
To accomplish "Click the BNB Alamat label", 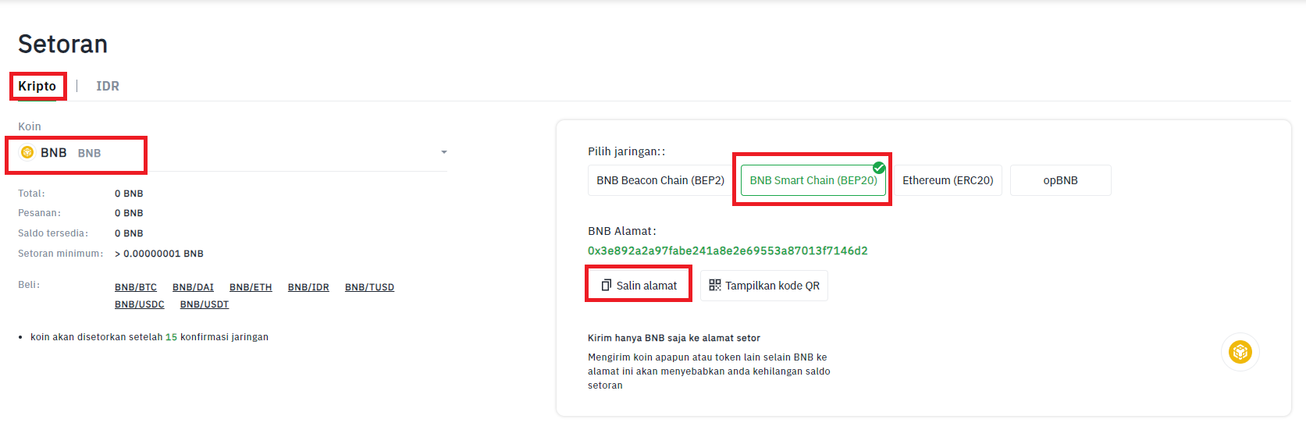I will point(622,231).
